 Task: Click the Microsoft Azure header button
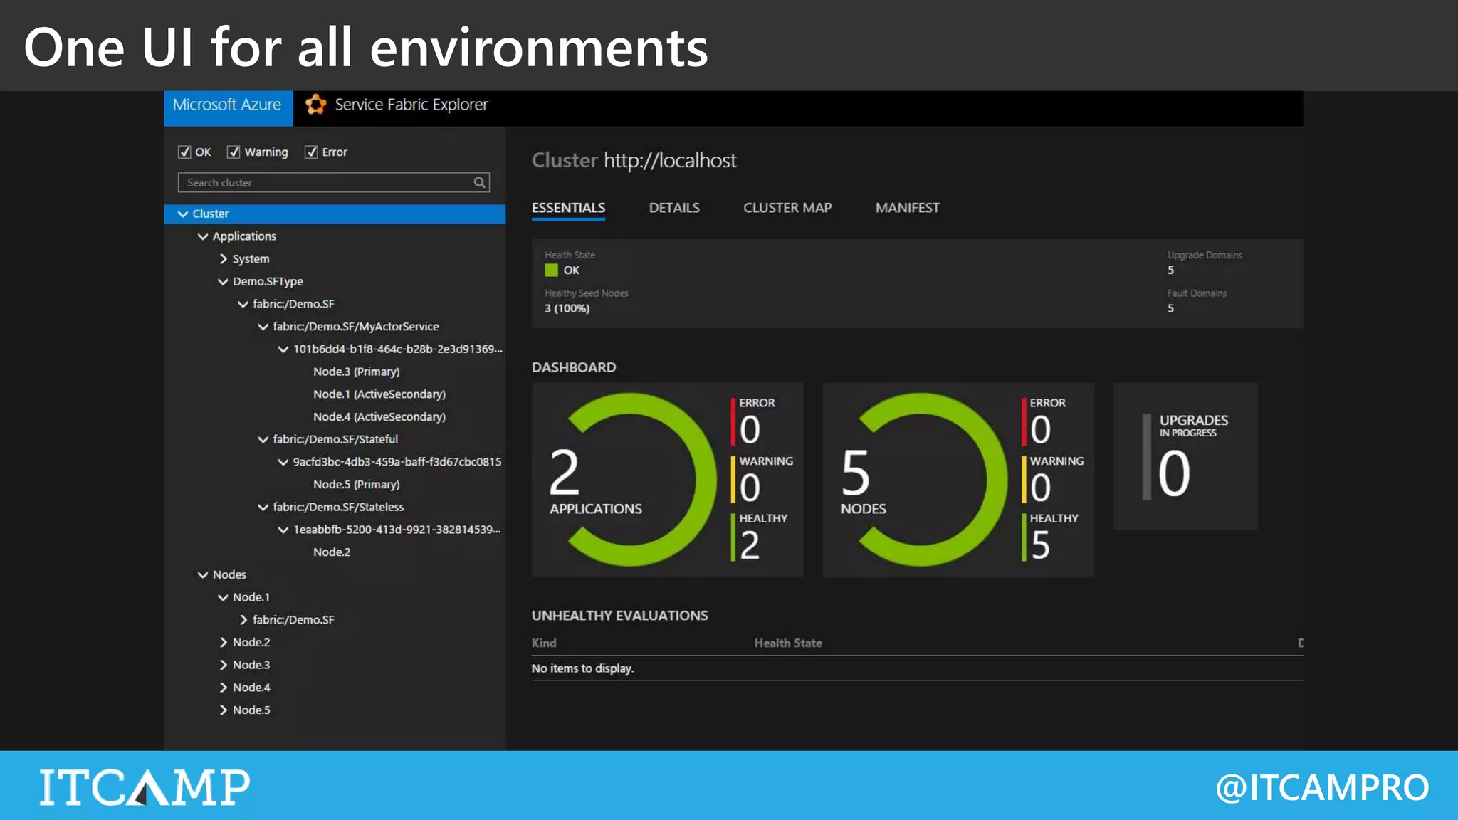(x=228, y=108)
